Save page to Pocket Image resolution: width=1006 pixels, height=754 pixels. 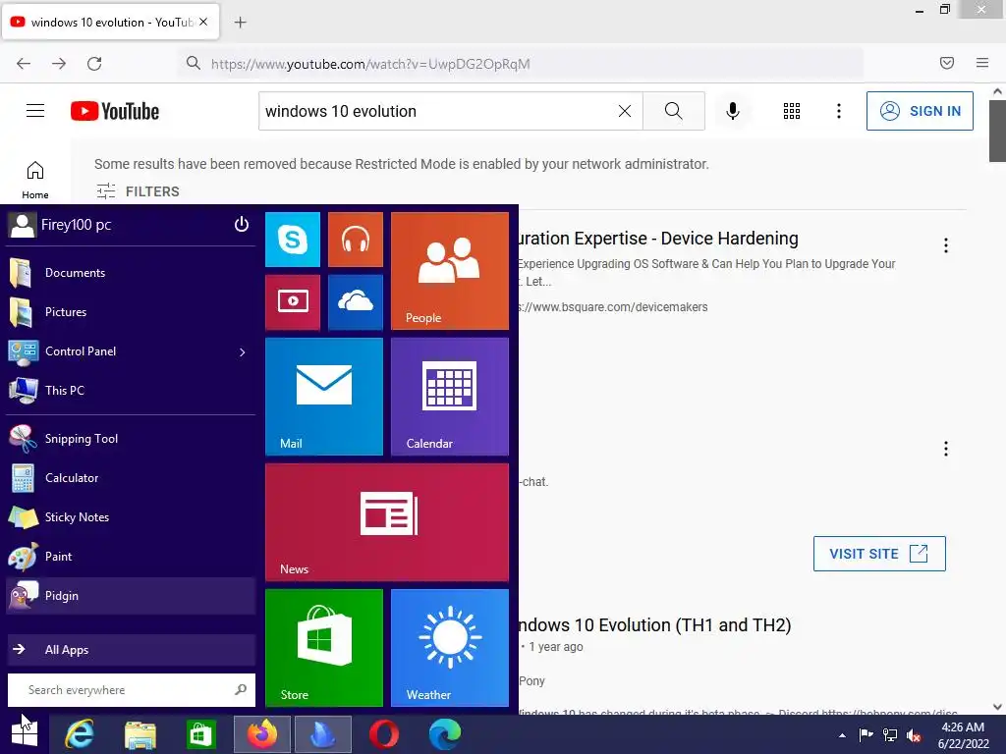tap(947, 63)
